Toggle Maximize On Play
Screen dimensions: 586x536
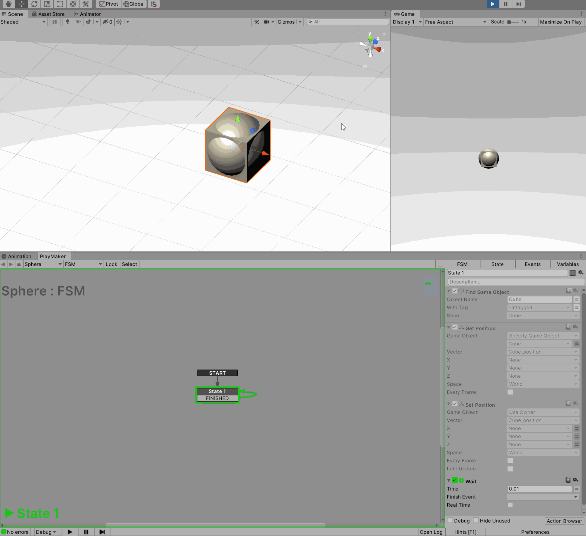click(560, 22)
